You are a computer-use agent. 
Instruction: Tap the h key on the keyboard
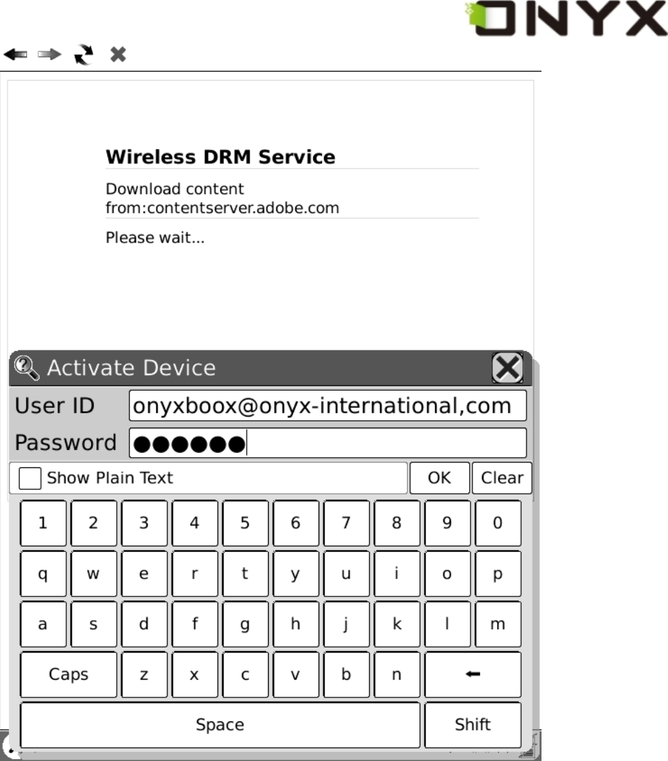tap(296, 624)
